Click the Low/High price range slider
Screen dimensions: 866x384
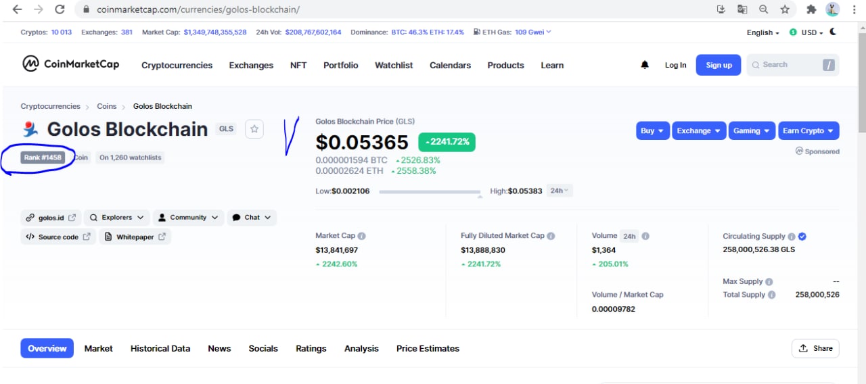pyautogui.click(x=430, y=192)
